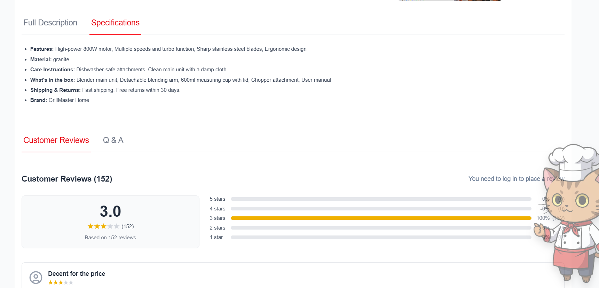Click the reviewer avatar icon
This screenshot has width=599, height=288.
tap(36, 278)
